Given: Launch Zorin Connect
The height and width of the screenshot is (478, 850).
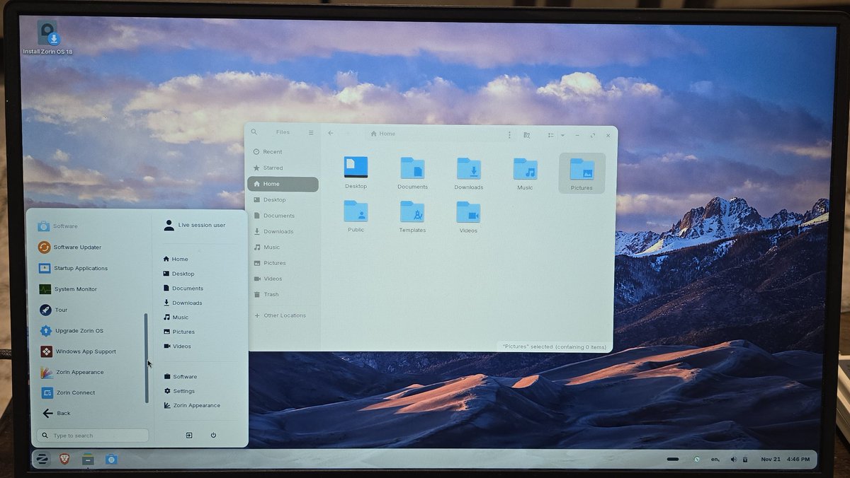Looking at the screenshot, I should (67, 392).
